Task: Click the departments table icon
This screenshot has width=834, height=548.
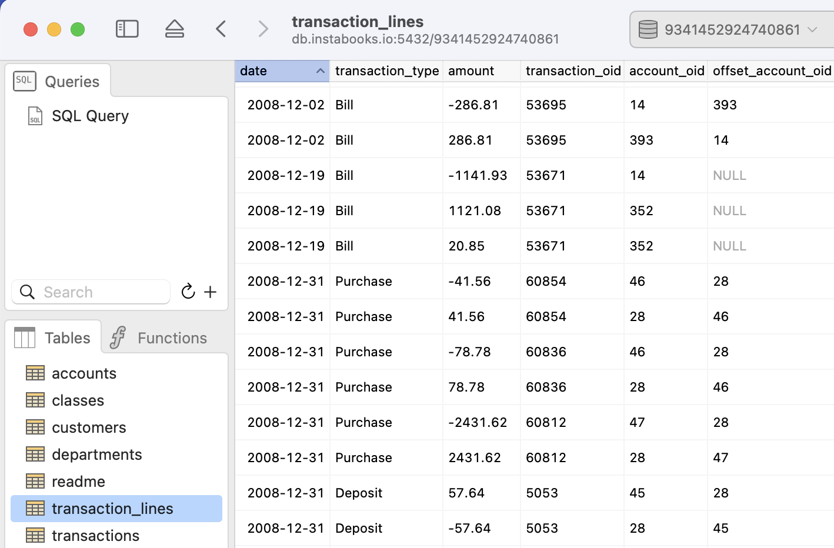Action: 35,455
